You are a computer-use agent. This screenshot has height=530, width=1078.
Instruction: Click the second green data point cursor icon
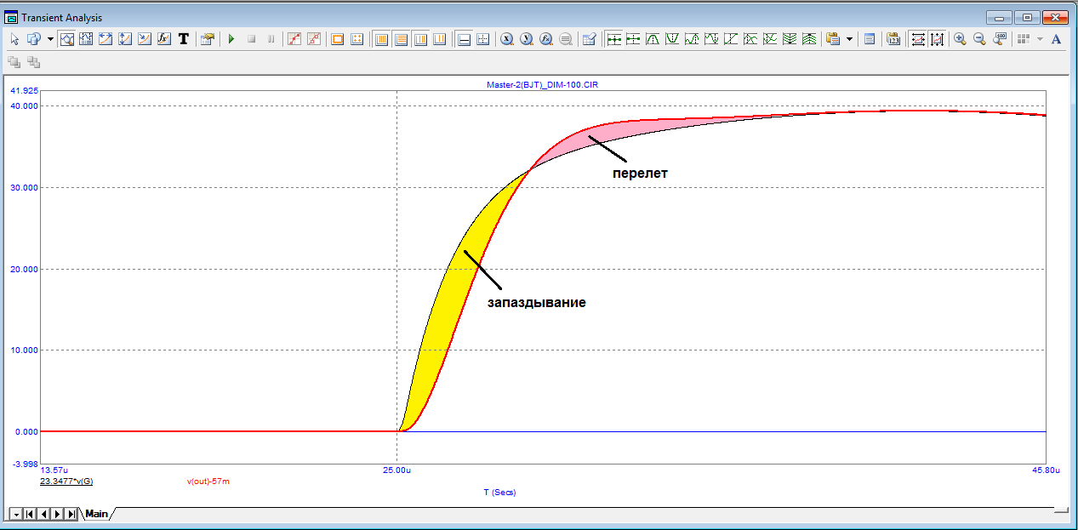click(x=633, y=39)
